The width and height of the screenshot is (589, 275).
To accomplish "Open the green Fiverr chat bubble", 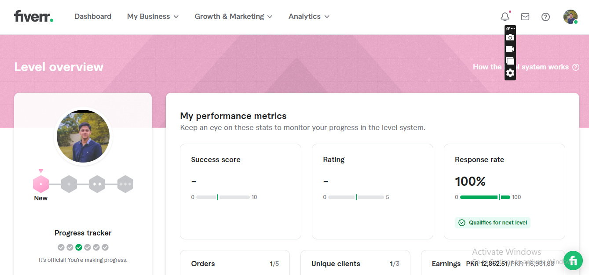I will click(573, 261).
